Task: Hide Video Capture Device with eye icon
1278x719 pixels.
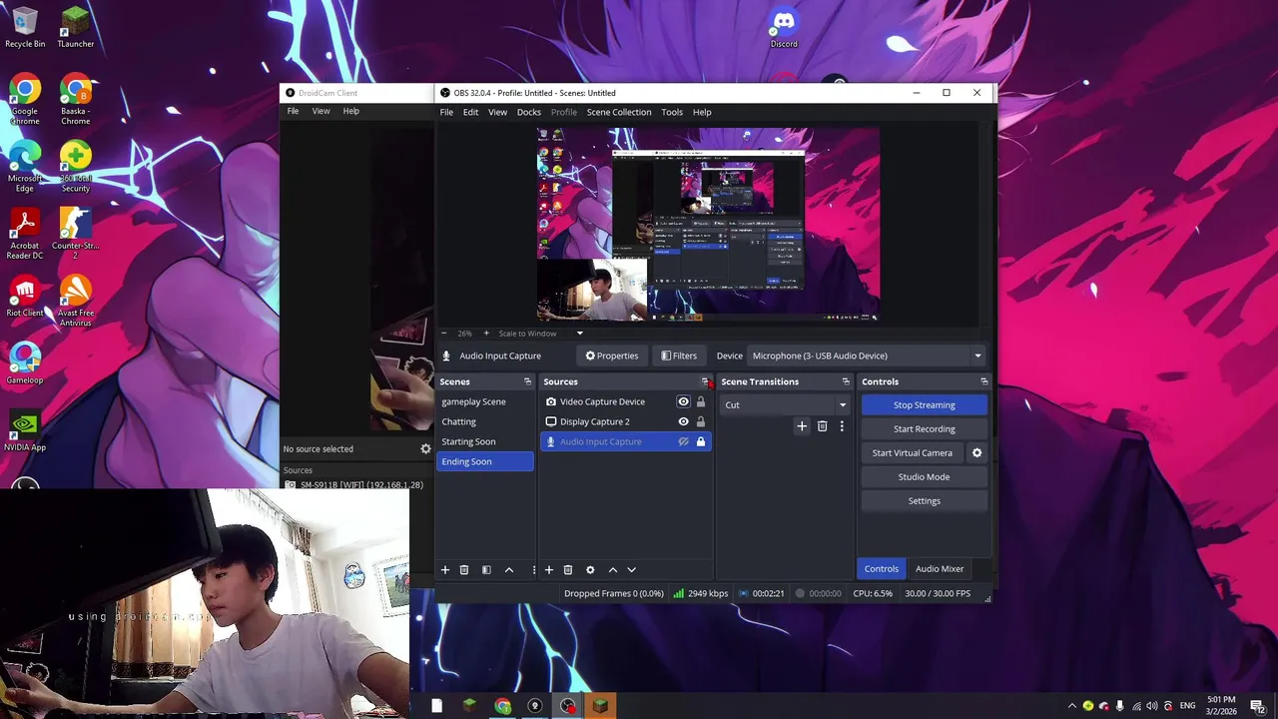Action: (x=683, y=401)
